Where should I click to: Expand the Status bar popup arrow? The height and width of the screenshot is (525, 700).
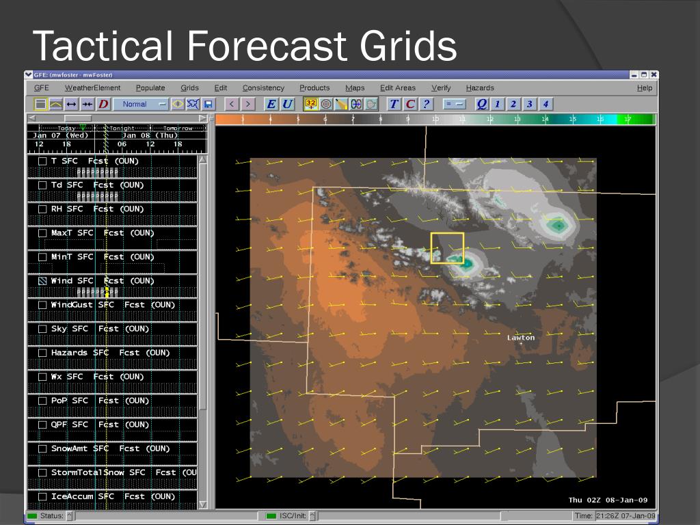click(x=70, y=515)
